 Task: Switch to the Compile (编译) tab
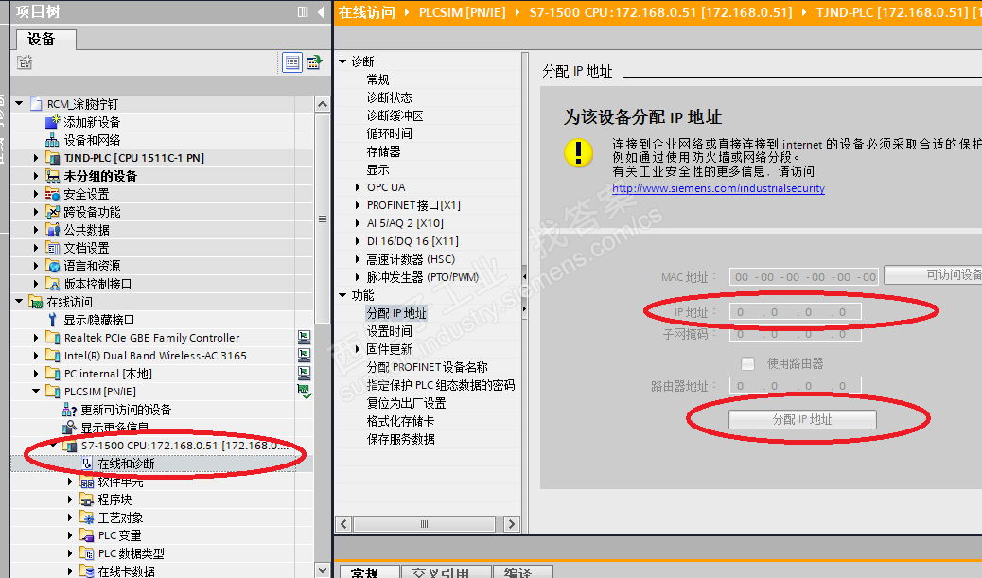pyautogui.click(x=522, y=571)
